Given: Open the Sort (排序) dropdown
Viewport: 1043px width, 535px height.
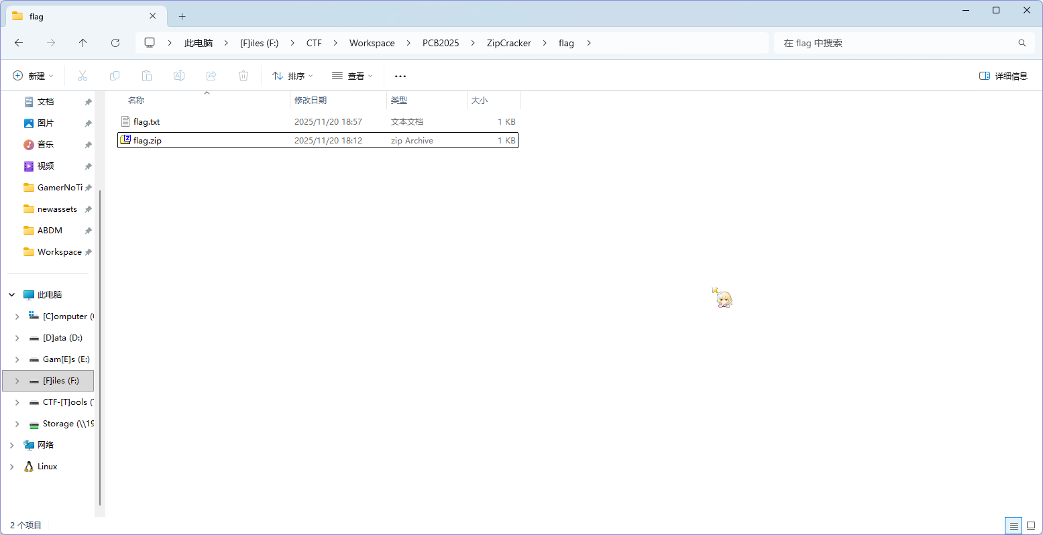Looking at the screenshot, I should pos(292,76).
